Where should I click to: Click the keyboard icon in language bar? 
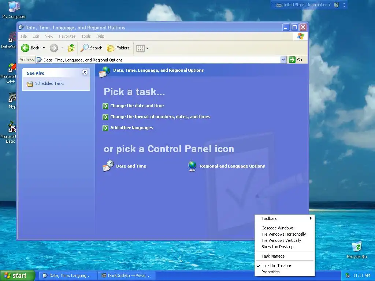[279, 5]
